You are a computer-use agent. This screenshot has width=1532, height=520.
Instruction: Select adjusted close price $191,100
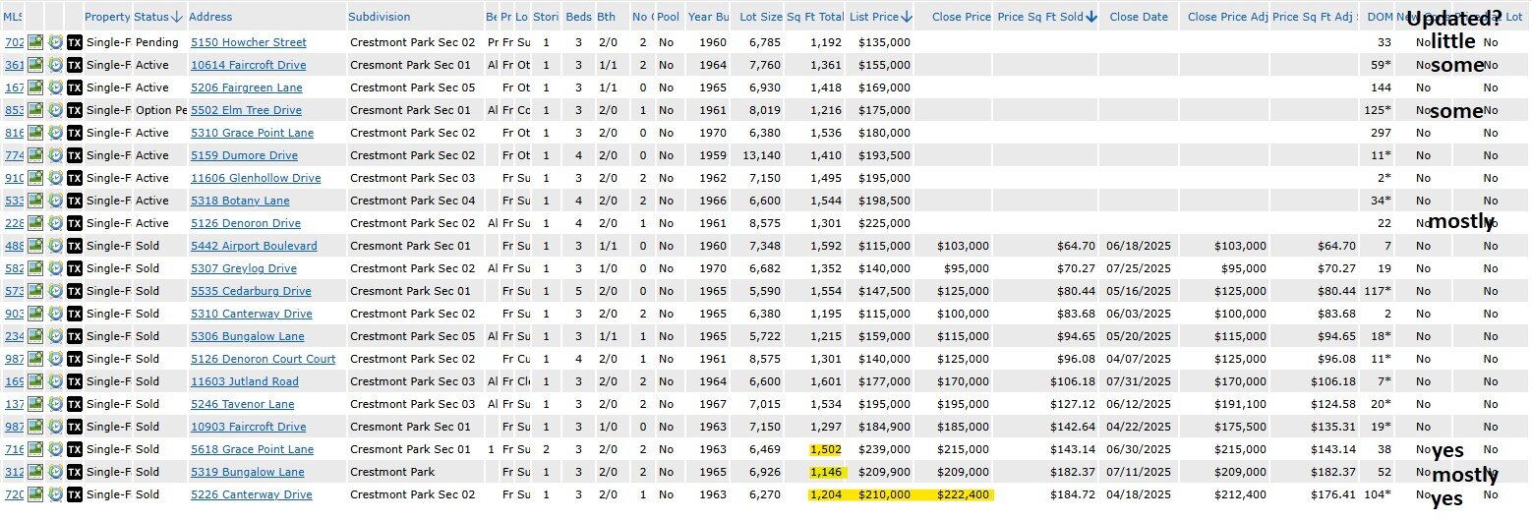[x=1241, y=404]
